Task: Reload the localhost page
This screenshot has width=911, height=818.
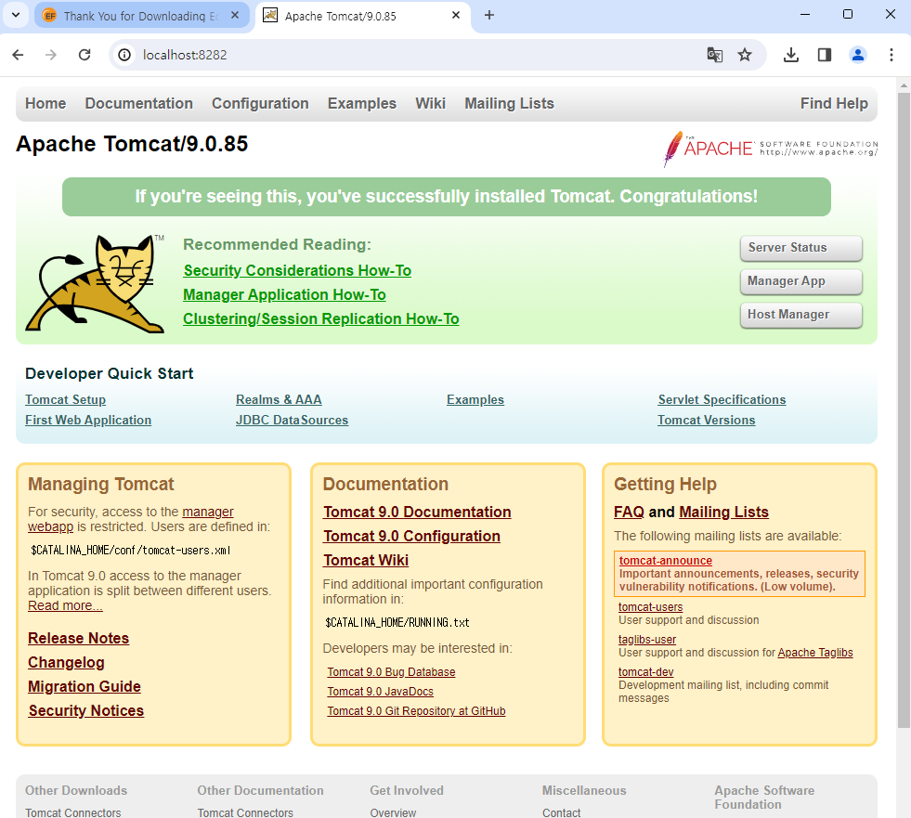Action: point(85,55)
